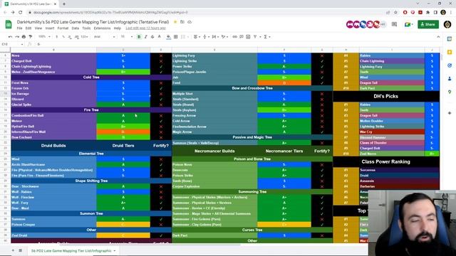Show the all sheets list
The height and width of the screenshot is (256, 456).
click(21, 250)
